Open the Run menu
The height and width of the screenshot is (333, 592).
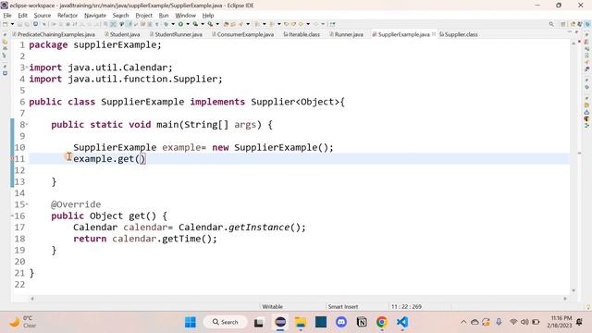click(x=164, y=16)
